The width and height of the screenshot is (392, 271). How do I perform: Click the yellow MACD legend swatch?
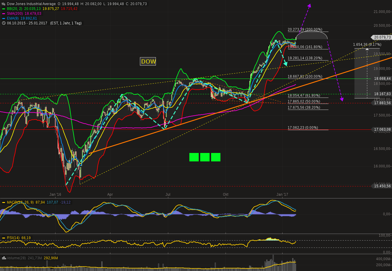[x=4, y=202]
